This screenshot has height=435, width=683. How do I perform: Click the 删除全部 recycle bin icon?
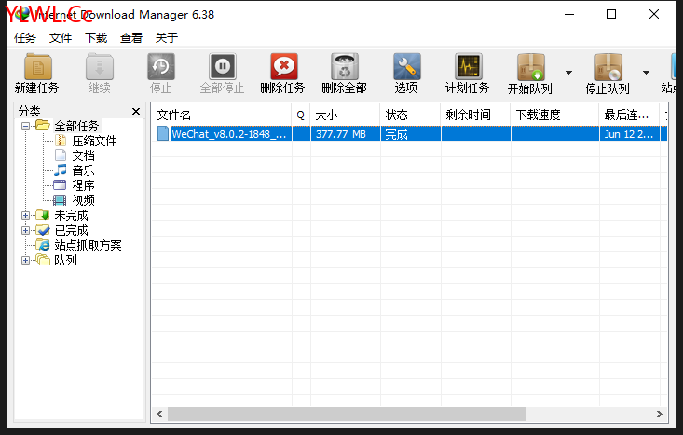tap(345, 67)
